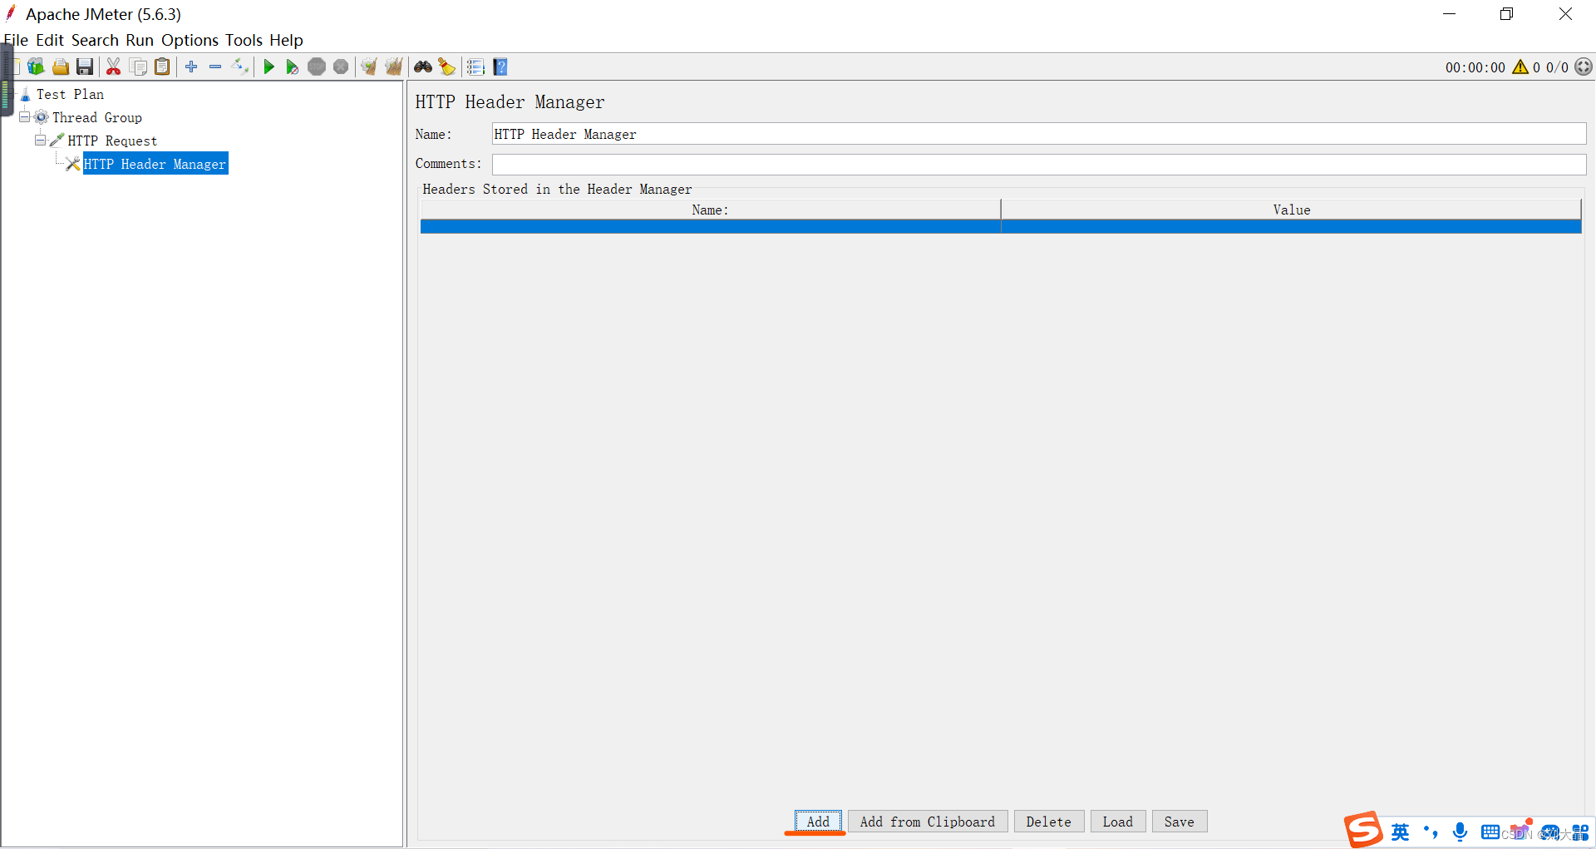The width and height of the screenshot is (1596, 849).
Task: Switch Sogou input language from 英
Action: click(1401, 832)
